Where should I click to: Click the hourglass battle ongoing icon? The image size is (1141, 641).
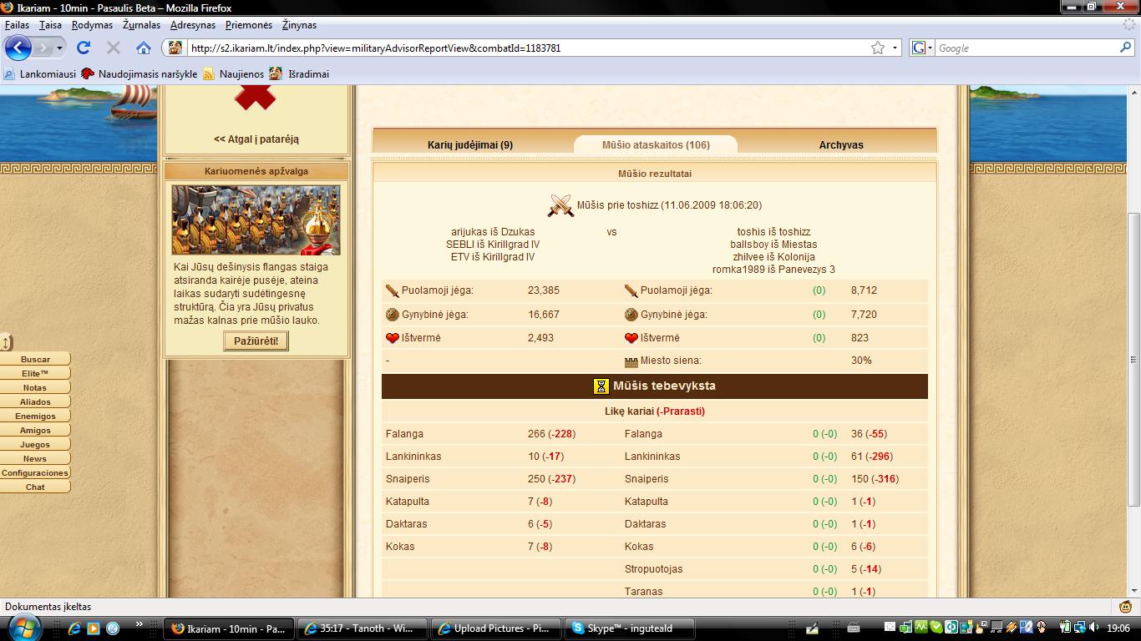coord(601,386)
